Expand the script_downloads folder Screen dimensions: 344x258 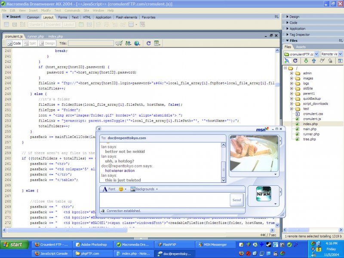pos(292,104)
